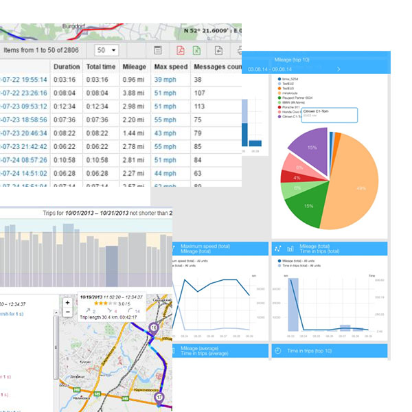Image resolution: width=412 pixels, height=412 pixels.
Task: Toggle the orange TestEU3 legend entry
Action: [286, 89]
